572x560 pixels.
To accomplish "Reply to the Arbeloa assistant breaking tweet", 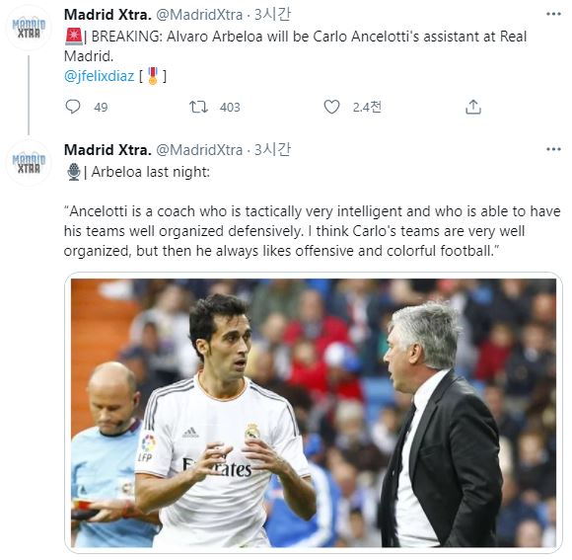I will [73, 107].
